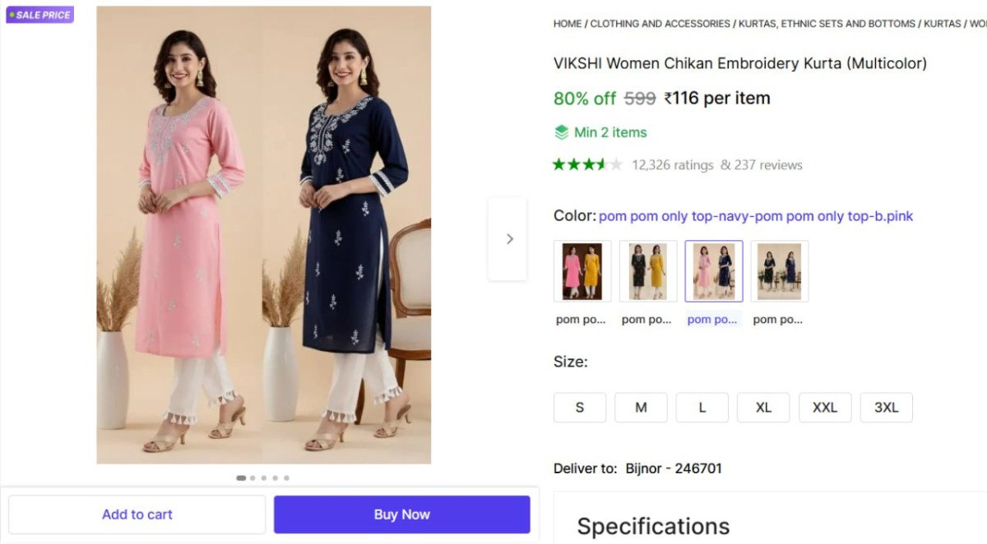
Task: Select the second carousel dot
Action: [252, 477]
